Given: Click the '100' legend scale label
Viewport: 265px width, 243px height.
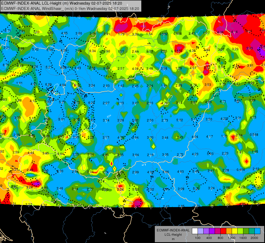Looking at the screenshot, I should (198, 238).
